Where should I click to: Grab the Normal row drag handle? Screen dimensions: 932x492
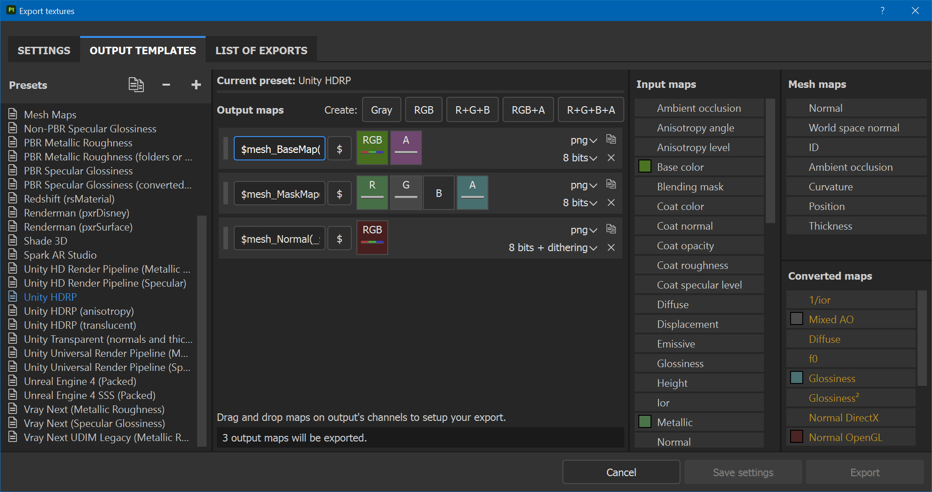click(226, 238)
